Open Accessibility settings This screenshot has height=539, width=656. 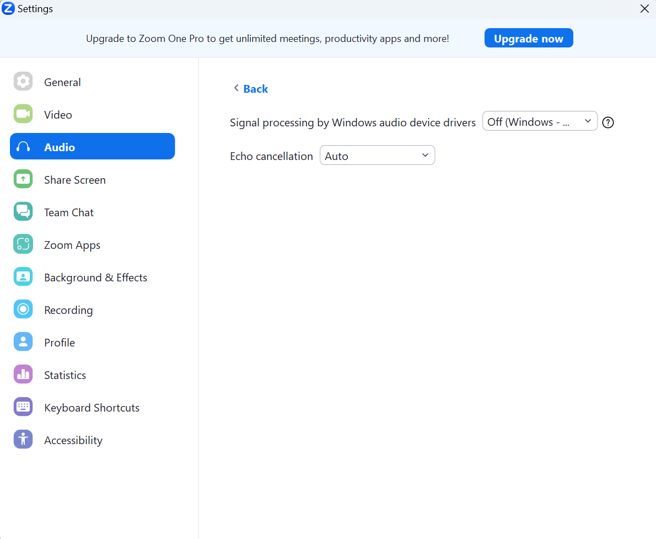[x=93, y=440]
